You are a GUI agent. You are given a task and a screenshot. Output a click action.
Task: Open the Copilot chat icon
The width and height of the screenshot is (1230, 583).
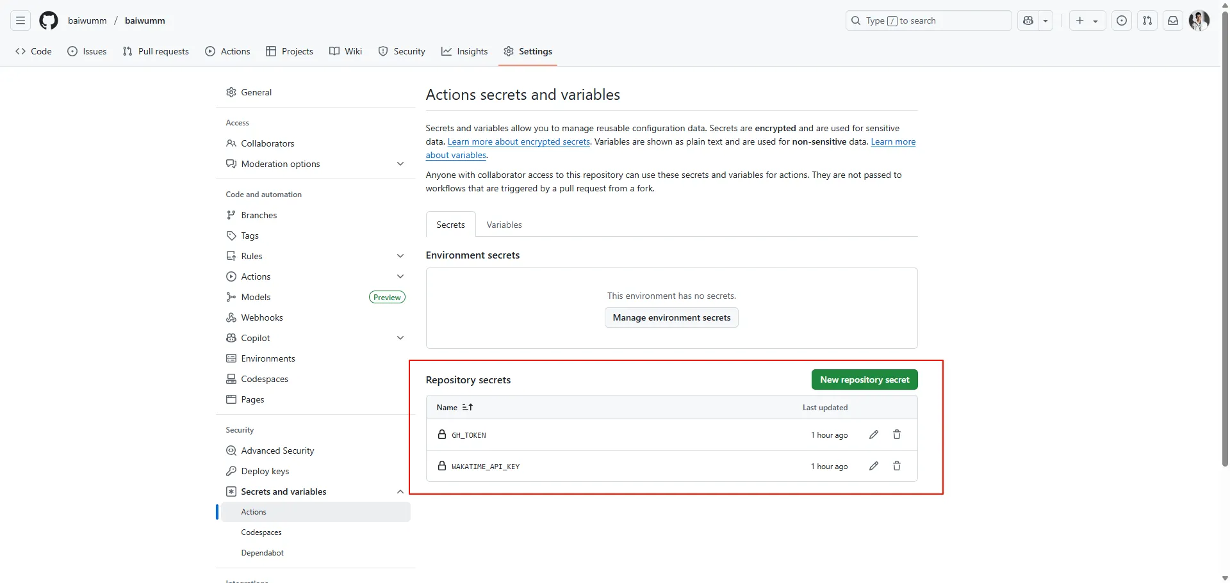tap(1028, 20)
